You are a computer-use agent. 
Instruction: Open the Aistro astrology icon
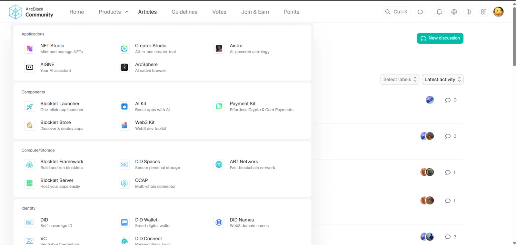pyautogui.click(x=219, y=49)
